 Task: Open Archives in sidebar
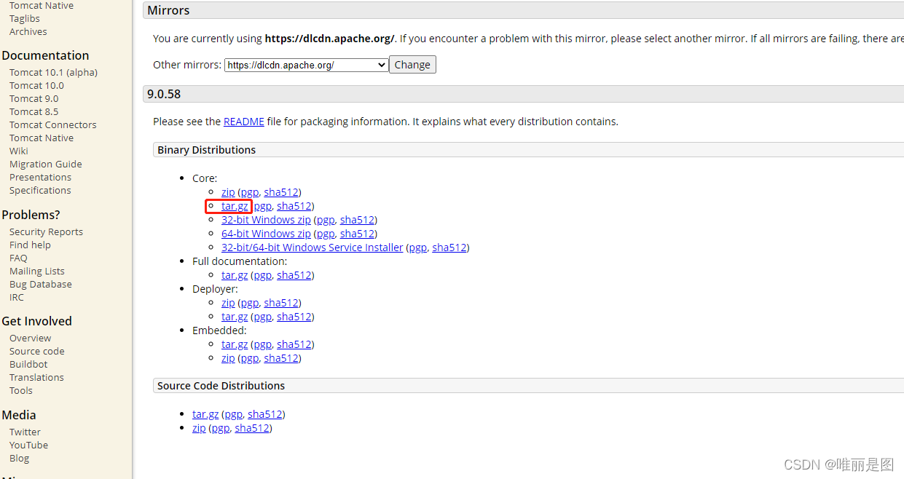[x=28, y=32]
